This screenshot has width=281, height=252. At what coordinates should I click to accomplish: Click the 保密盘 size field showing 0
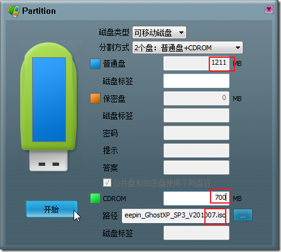coord(196,98)
